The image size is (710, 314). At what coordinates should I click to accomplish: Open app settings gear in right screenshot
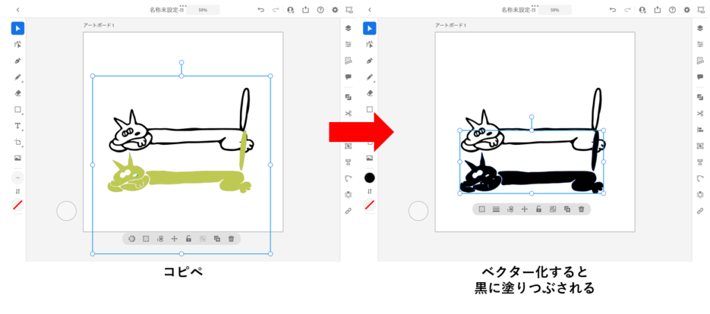click(x=687, y=10)
